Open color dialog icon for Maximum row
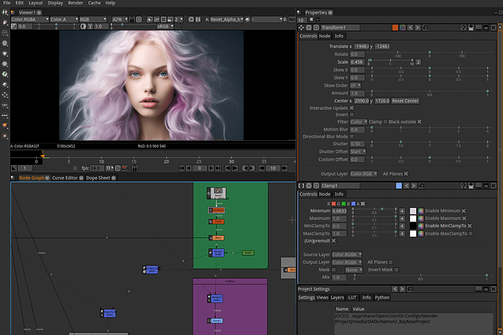503x335 pixels. click(421, 218)
